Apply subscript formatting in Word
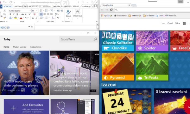 coord(26,14)
